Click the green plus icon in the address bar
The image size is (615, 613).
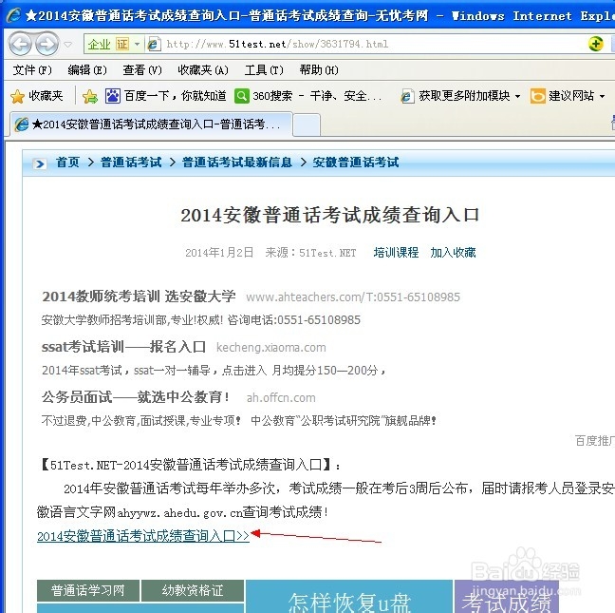(595, 44)
